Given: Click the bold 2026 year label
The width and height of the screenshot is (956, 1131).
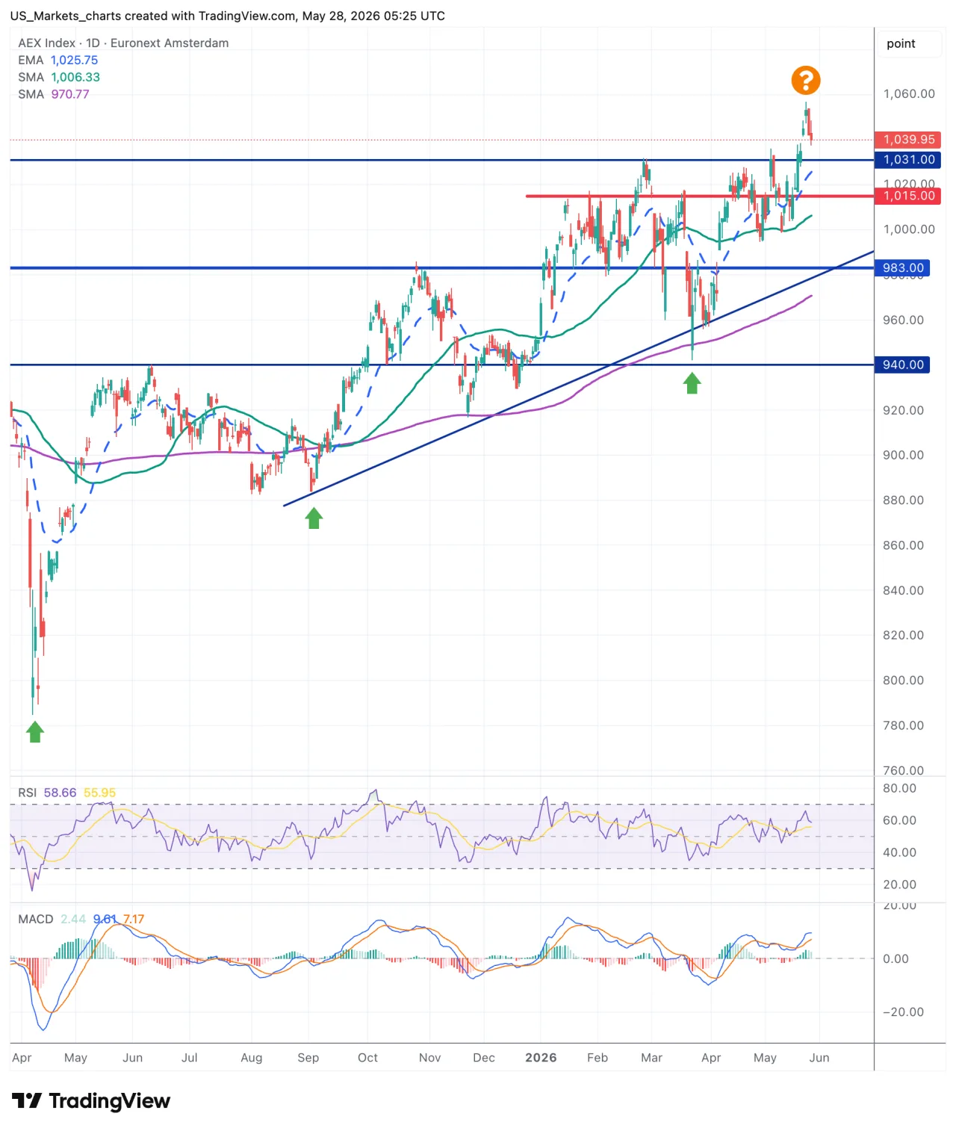Looking at the screenshot, I should click(x=541, y=1058).
